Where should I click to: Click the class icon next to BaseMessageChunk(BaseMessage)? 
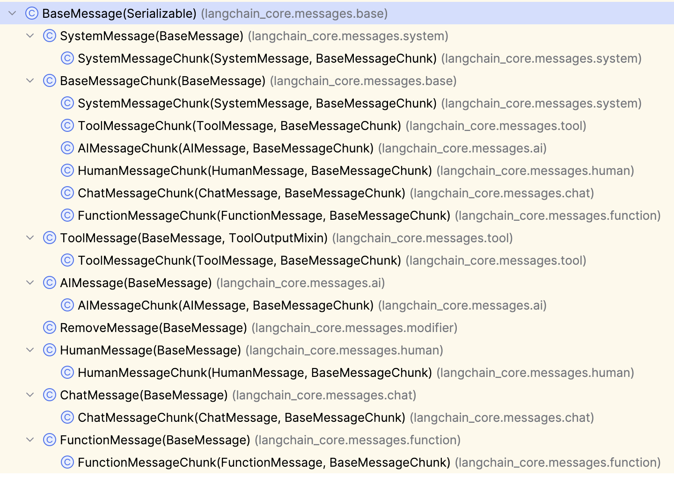[49, 81]
